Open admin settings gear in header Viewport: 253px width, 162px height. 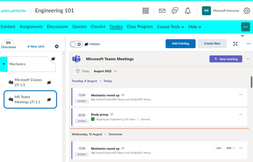click(247, 11)
